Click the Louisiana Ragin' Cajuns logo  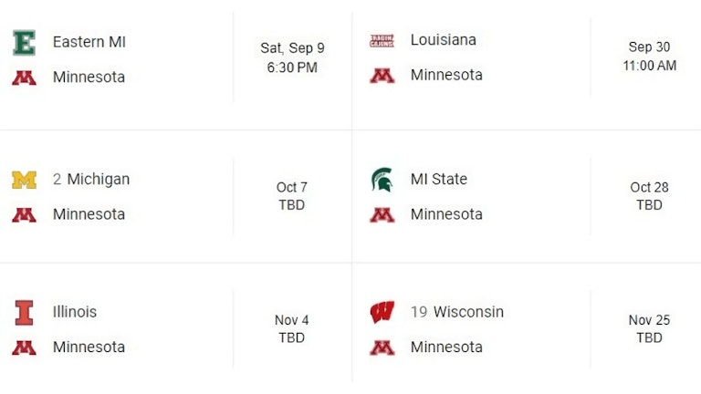click(x=382, y=41)
